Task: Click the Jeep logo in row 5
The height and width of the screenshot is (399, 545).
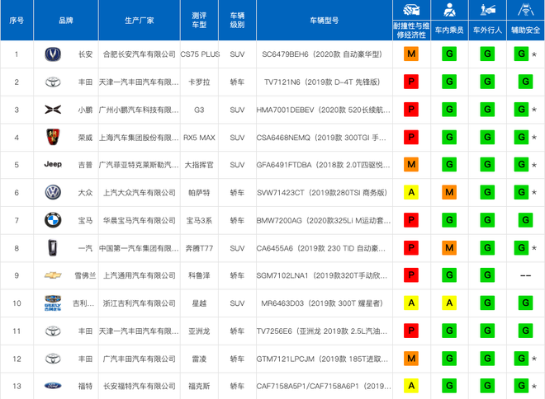Action: pos(53,164)
